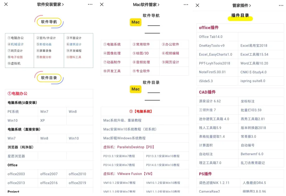Close the Mac软件管家 page with X
Image resolution: width=286 pixels, height=196 pixels.
click(x=102, y=4)
